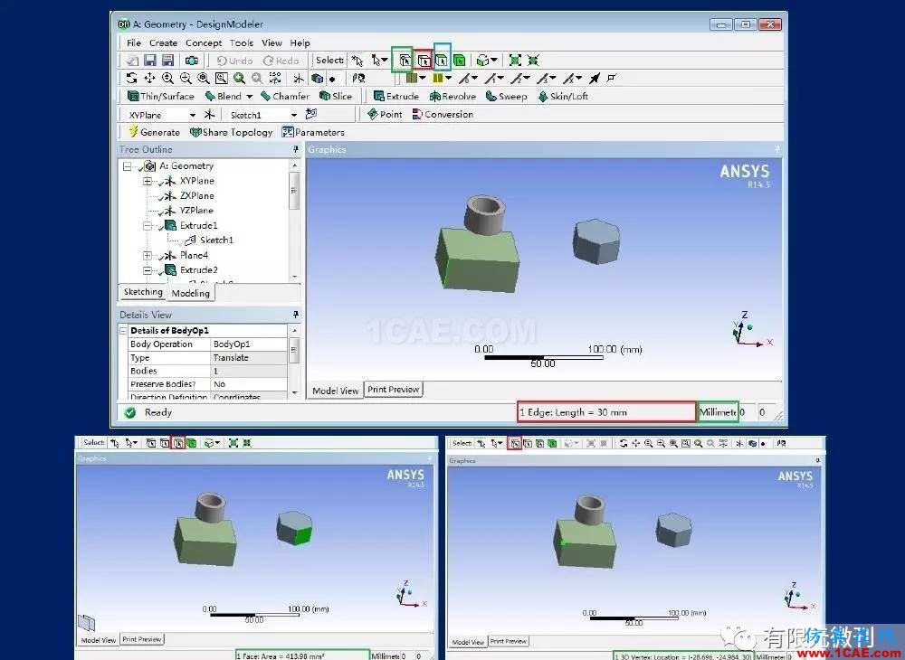Open the Skin/Loft tool
This screenshot has height=660, width=905.
pyautogui.click(x=563, y=96)
